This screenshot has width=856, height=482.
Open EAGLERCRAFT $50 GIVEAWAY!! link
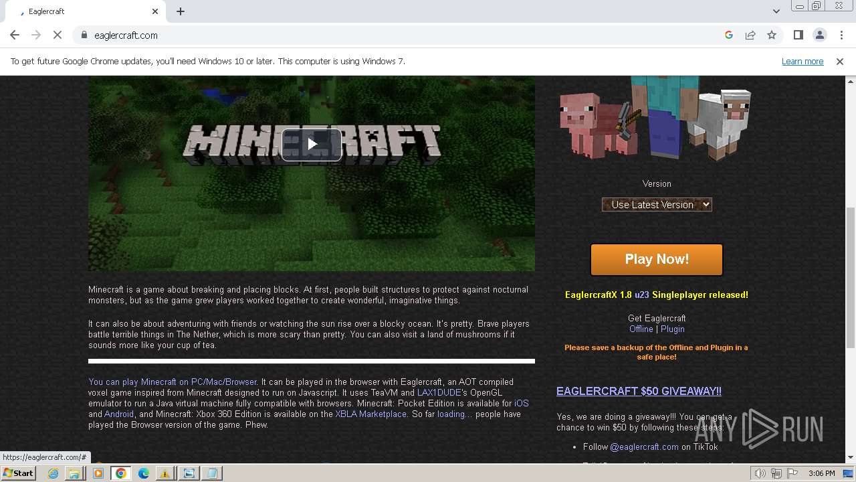coord(639,391)
